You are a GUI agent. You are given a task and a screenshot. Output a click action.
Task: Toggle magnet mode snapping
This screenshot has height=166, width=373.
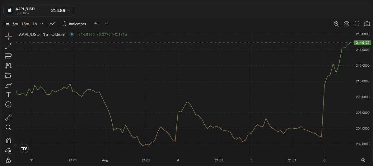[x=8, y=140]
